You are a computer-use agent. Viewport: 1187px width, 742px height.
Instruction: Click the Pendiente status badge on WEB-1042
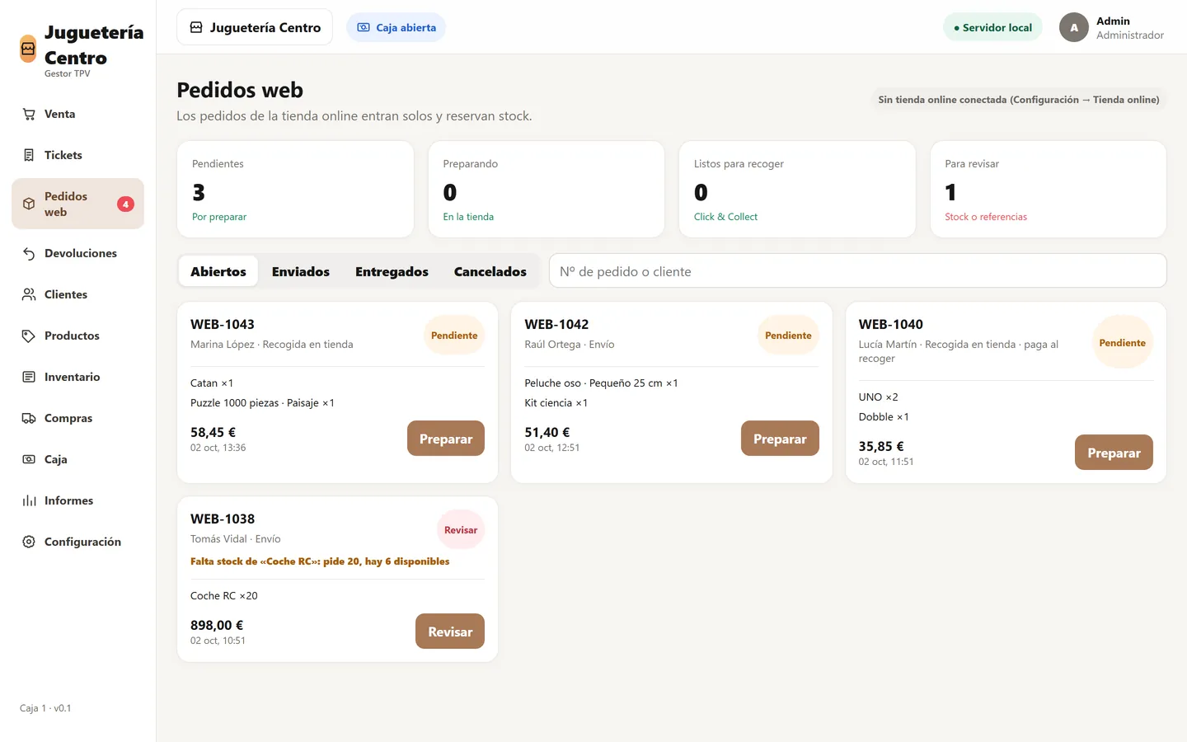point(788,336)
